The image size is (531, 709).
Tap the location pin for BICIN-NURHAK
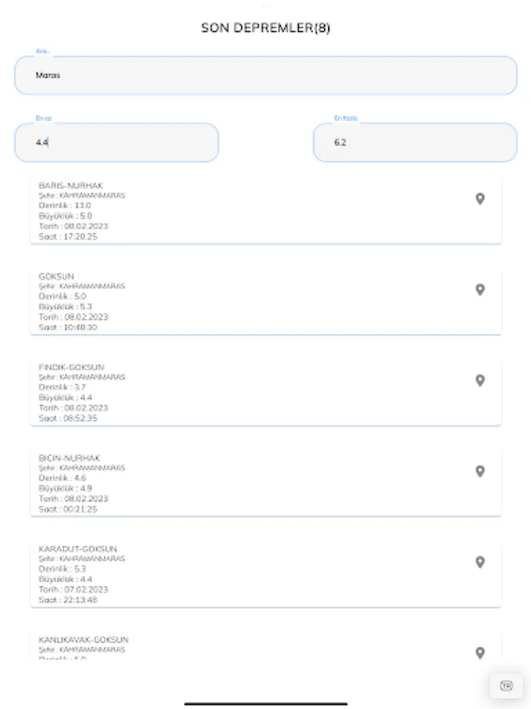pos(480,471)
